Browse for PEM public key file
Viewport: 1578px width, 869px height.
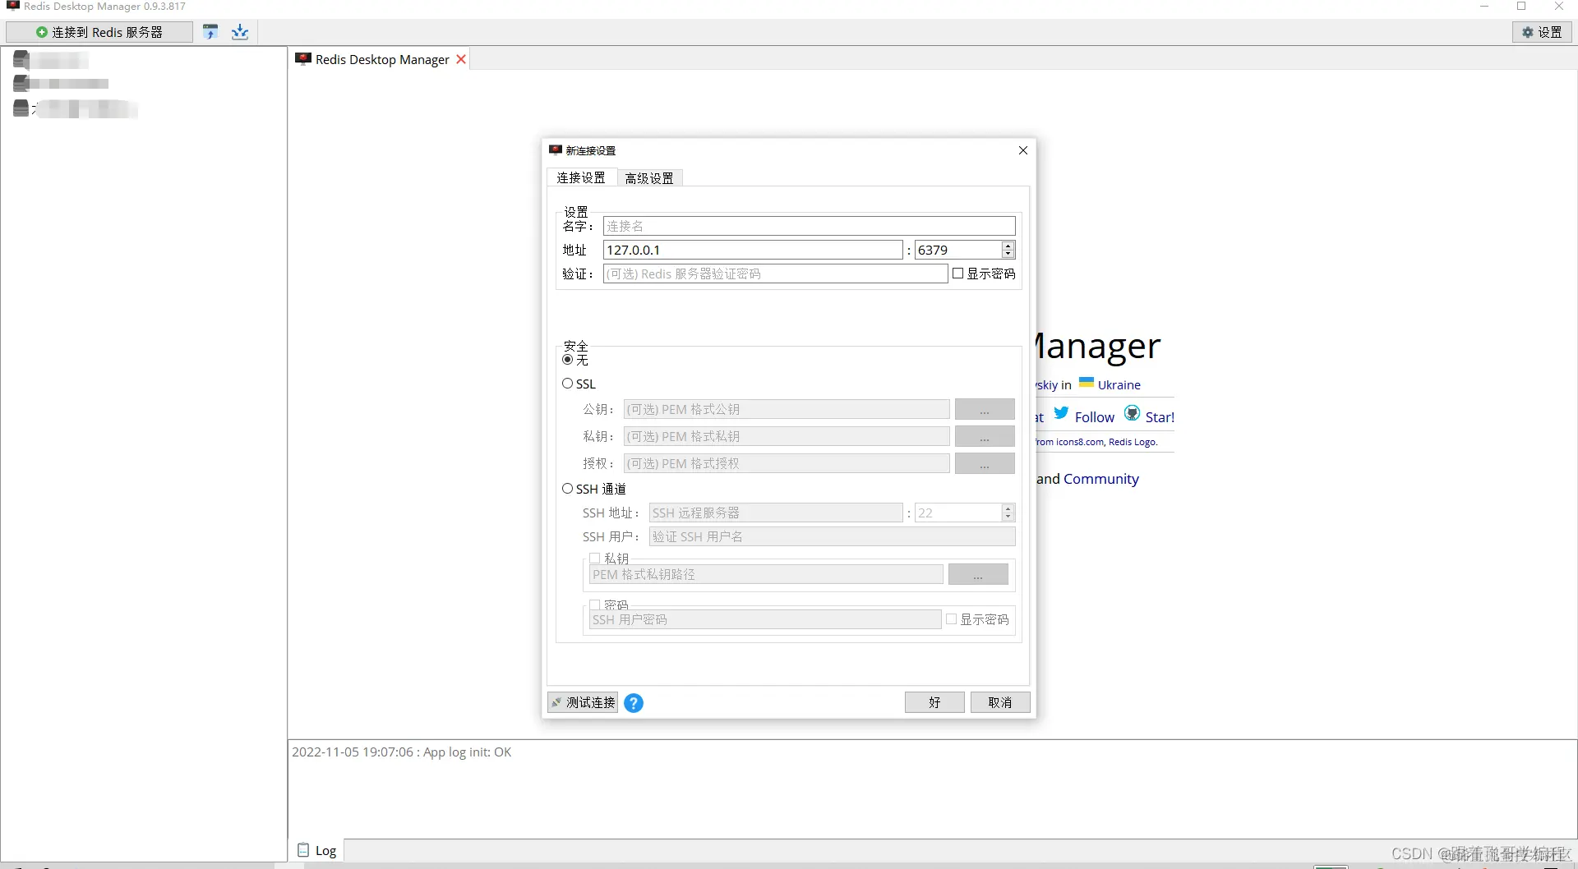(x=985, y=409)
